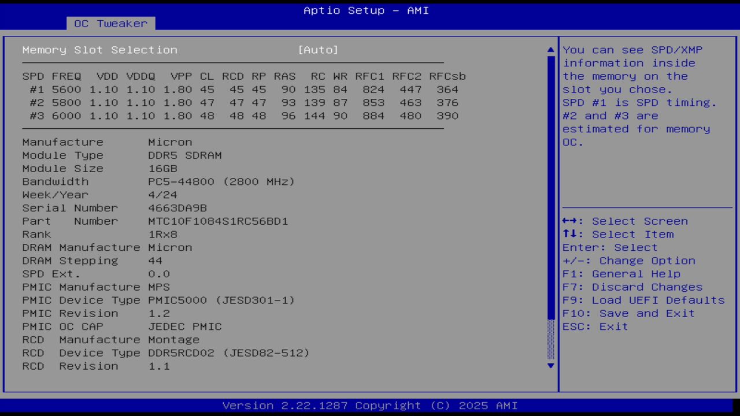Image resolution: width=740 pixels, height=416 pixels.
Task: Click RFC1 value 884
Action: 373,116
